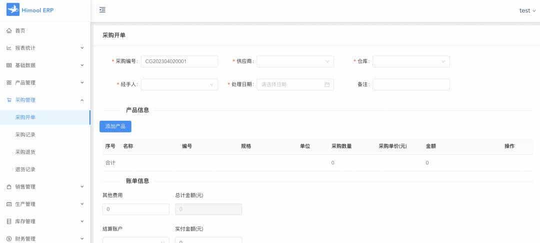The height and width of the screenshot is (243, 540).
Task: Go to 首页 in the sidebar
Action: pos(45,30)
